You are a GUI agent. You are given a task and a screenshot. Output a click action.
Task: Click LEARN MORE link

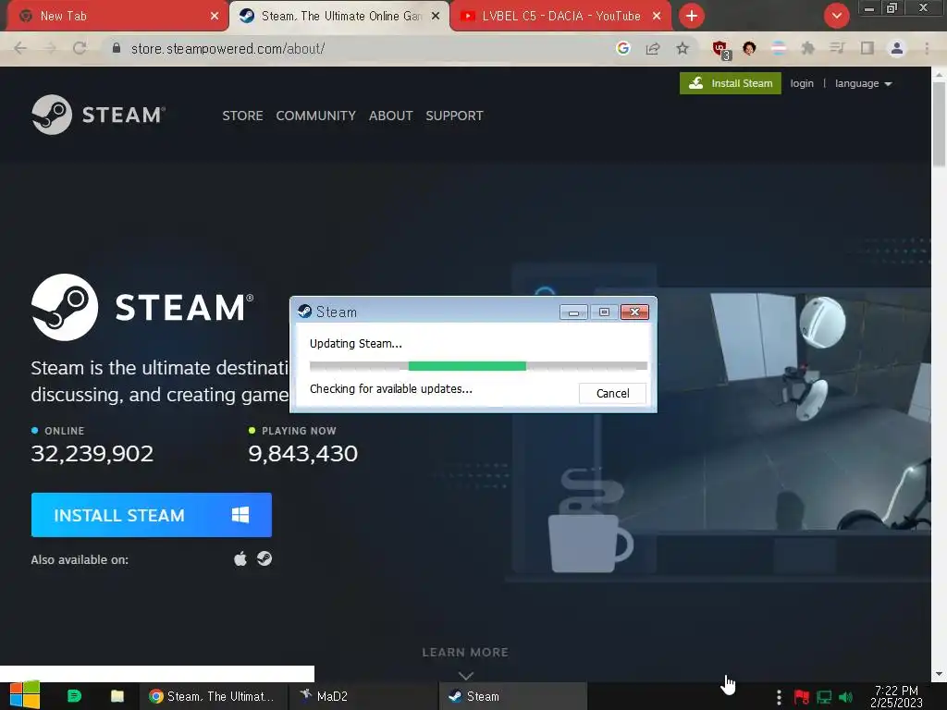click(465, 652)
